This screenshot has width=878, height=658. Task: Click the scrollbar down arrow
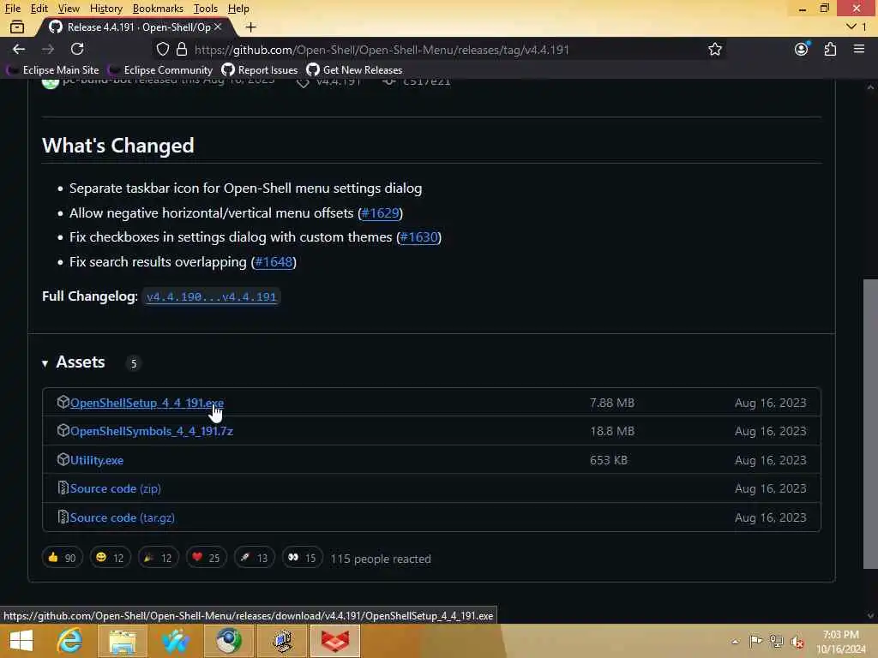click(870, 616)
